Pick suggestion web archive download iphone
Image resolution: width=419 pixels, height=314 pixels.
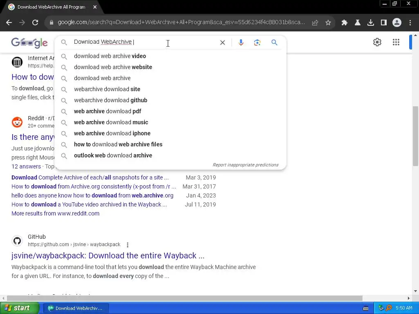click(171, 133)
